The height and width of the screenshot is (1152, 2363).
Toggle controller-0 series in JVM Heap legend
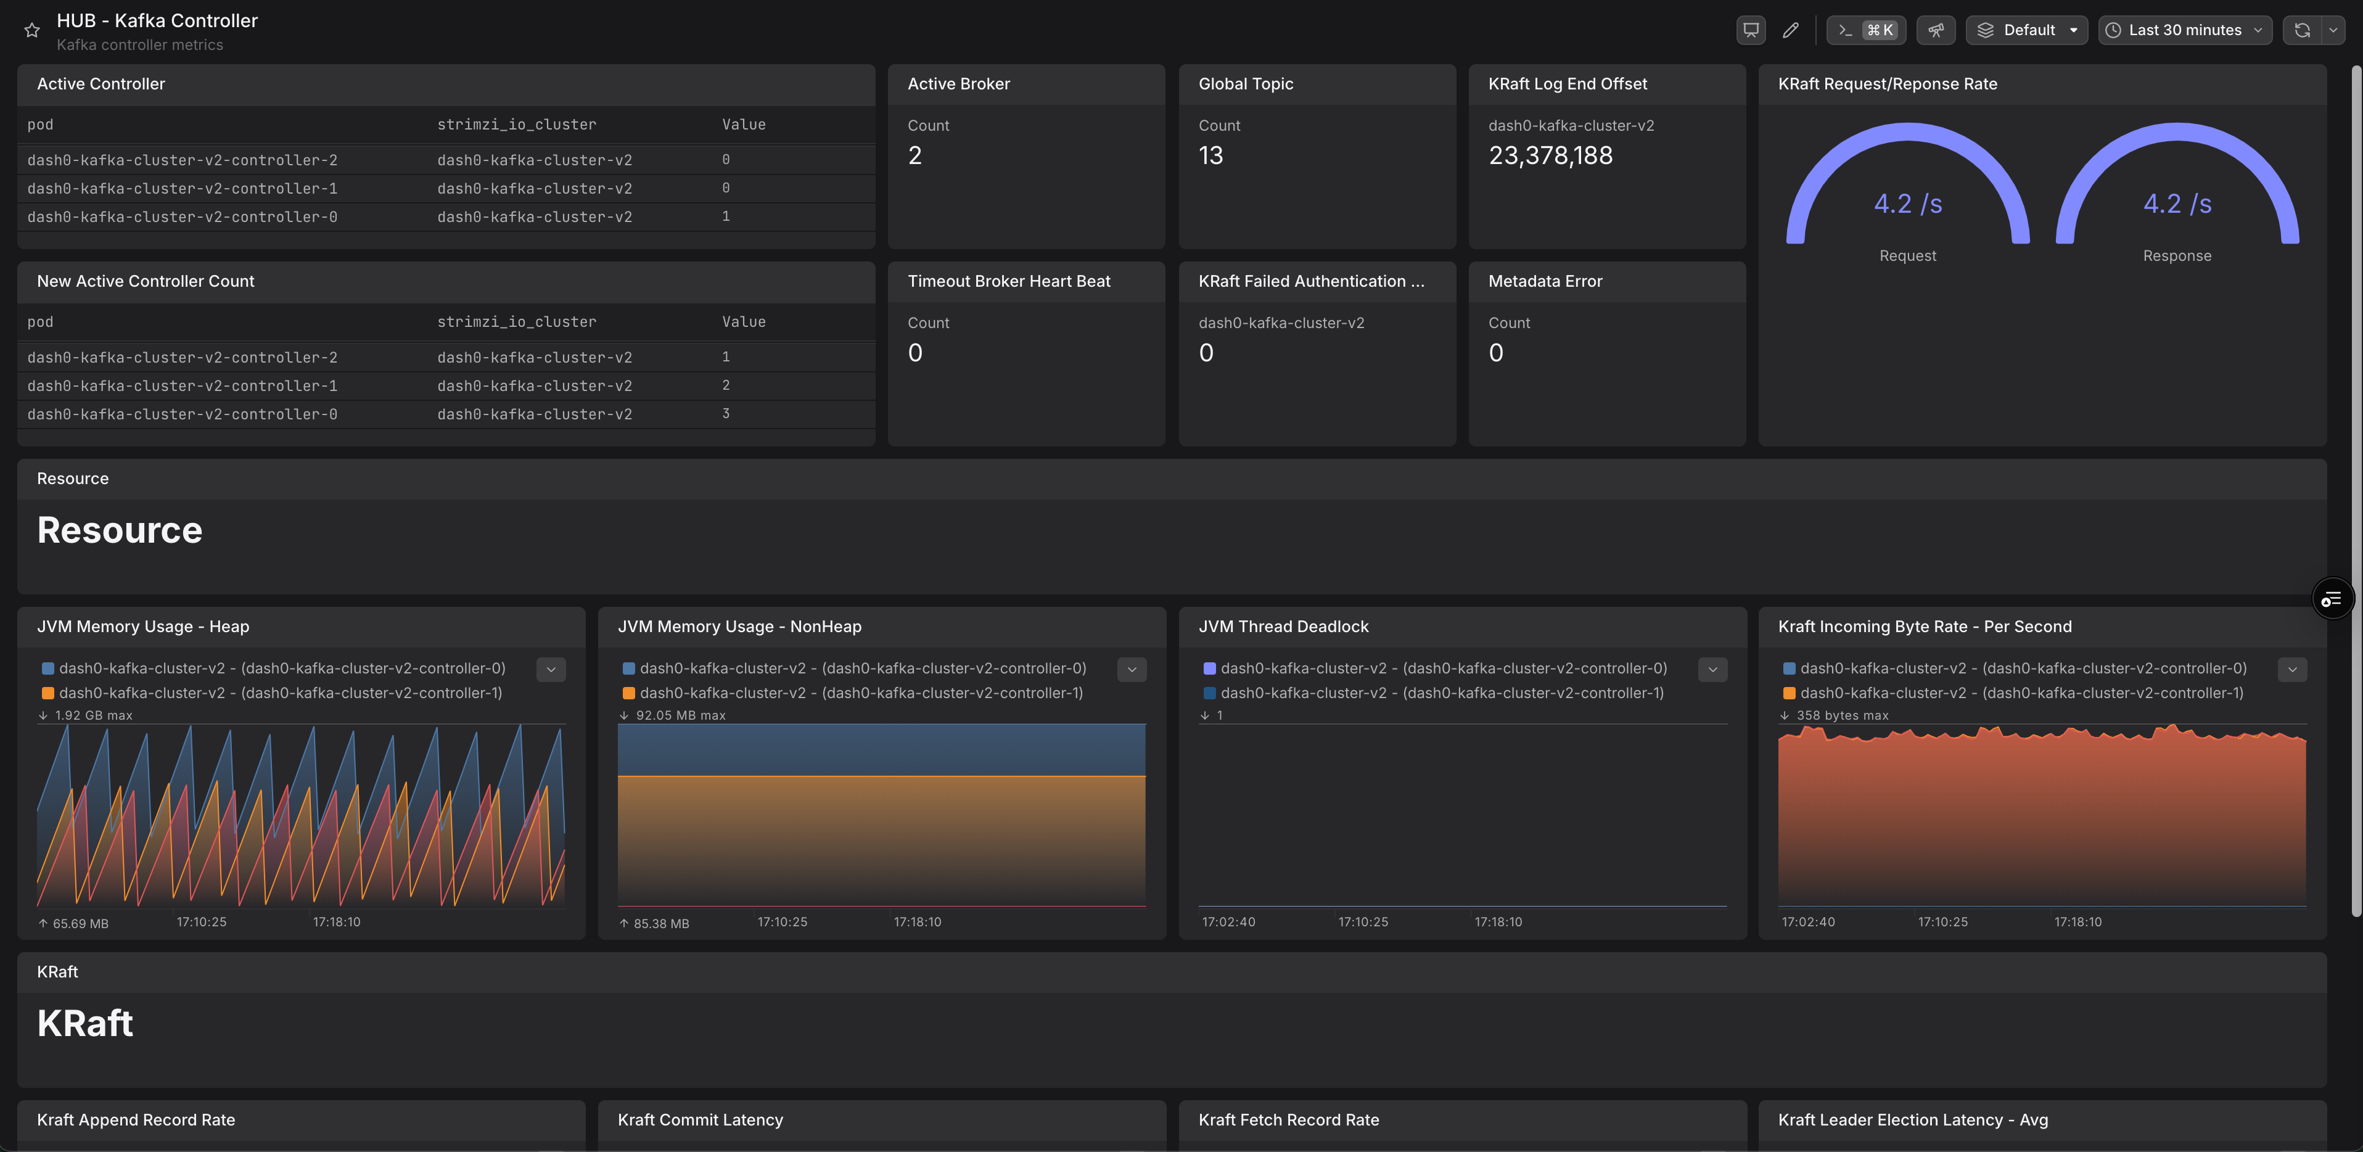282,669
